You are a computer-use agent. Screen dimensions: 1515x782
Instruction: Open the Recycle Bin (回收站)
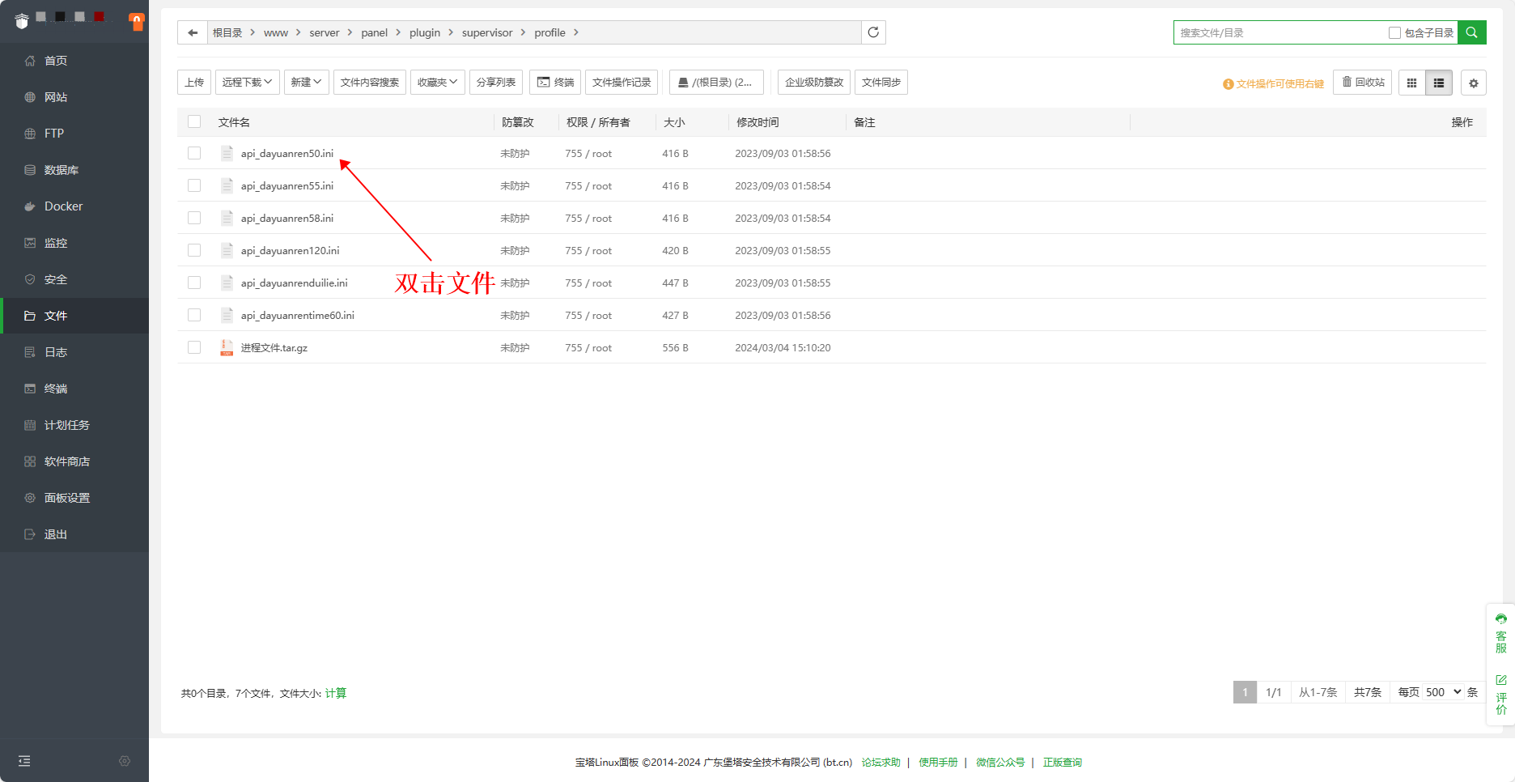coord(1363,83)
